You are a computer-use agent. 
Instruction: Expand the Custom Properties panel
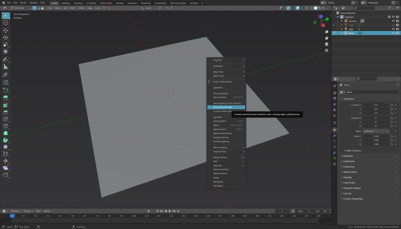tap(353, 199)
